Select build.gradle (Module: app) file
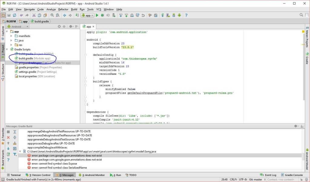 coord(33,58)
